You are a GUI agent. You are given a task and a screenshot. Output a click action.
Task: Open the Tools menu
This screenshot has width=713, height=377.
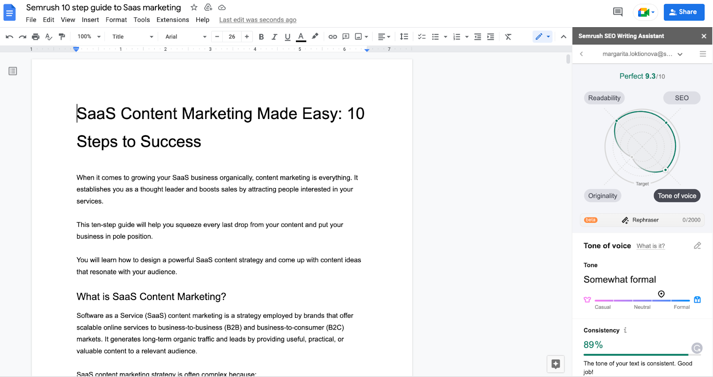click(x=142, y=20)
